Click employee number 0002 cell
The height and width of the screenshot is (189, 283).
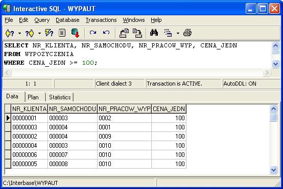(124, 118)
